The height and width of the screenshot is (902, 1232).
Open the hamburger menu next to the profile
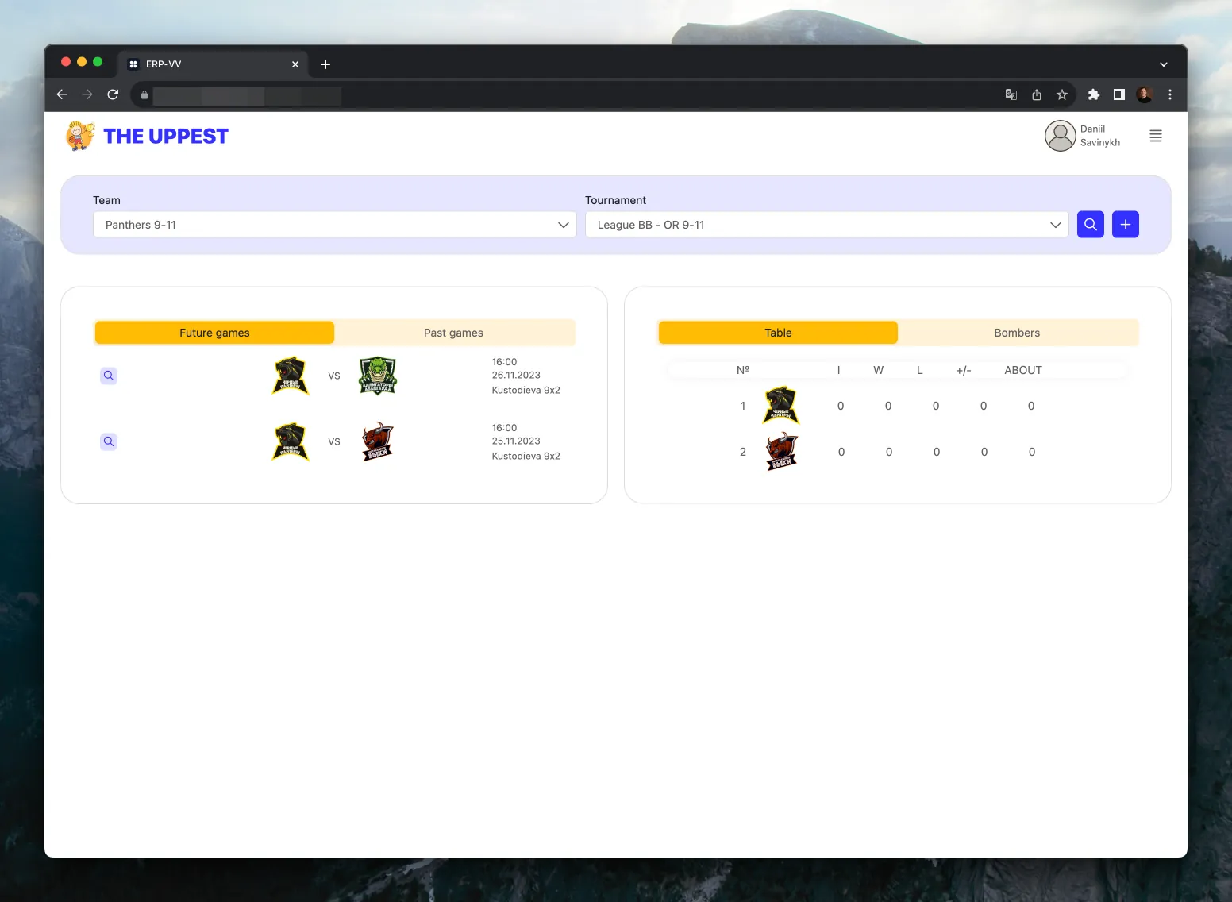pyautogui.click(x=1155, y=137)
